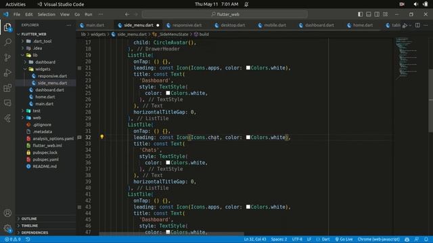Change Dart language mode in status bar
The image size is (433, 243).
click(x=326, y=239)
